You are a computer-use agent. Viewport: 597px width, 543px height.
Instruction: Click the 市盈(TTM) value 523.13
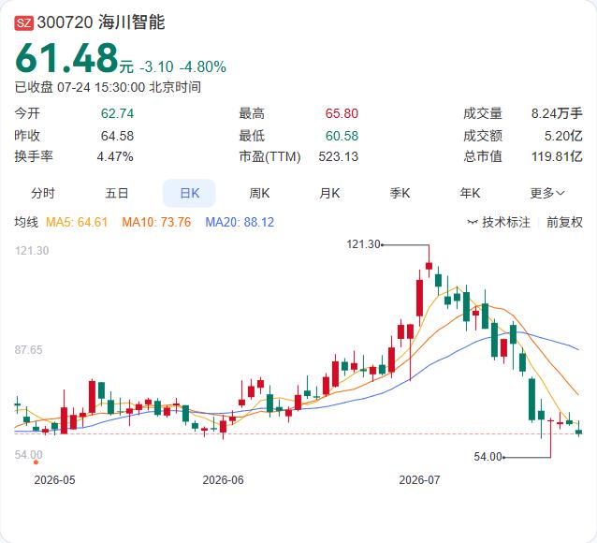pos(338,156)
